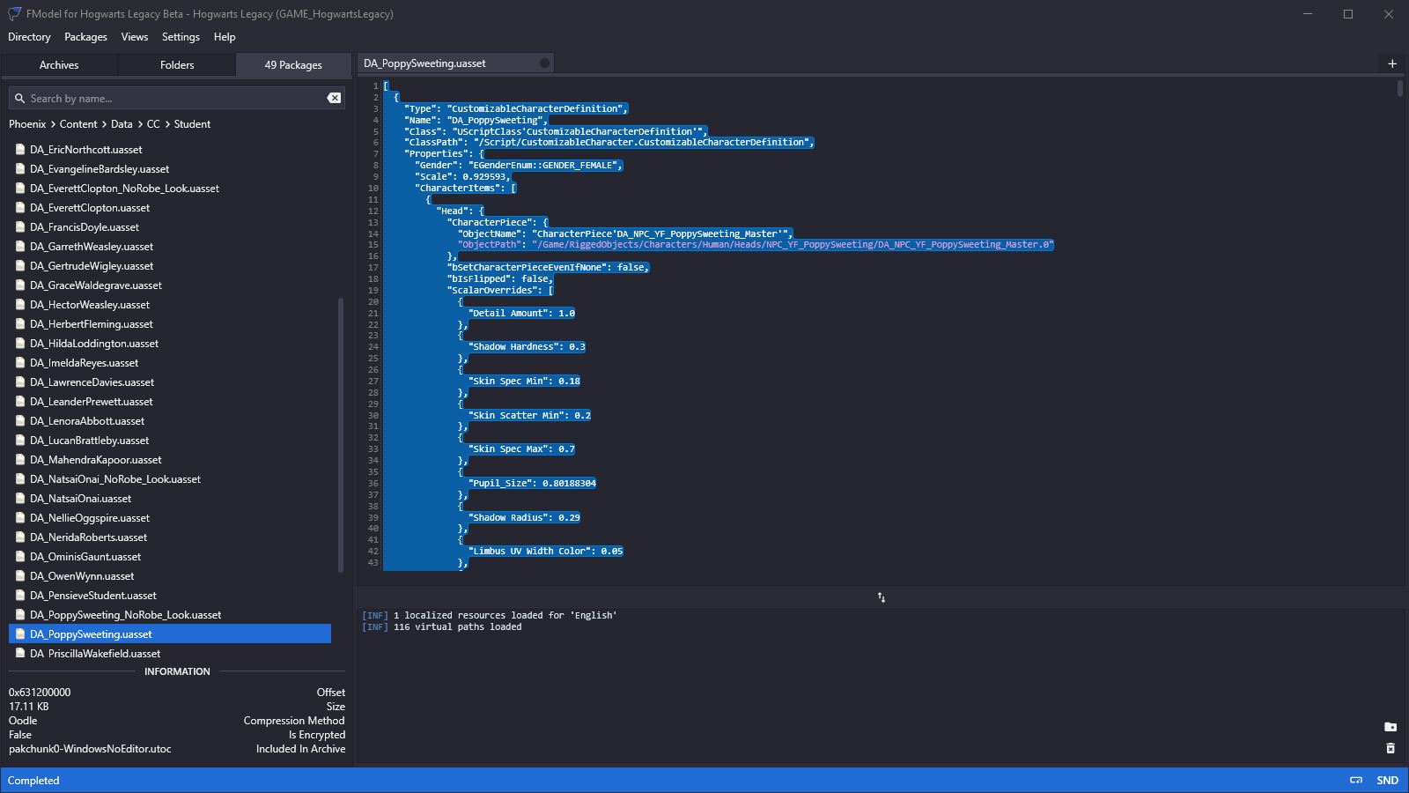Select DA_NeridaRoberts.uasset file
Image resolution: width=1409 pixels, height=793 pixels.
(x=170, y=537)
